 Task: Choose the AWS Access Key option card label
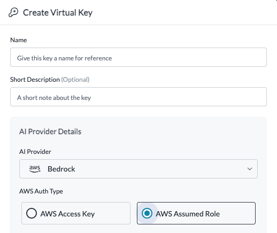[67, 214]
